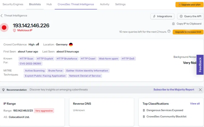This screenshot has width=204, height=127.
Task: Copy IP to Clipboard
Action: [x=187, y=24]
